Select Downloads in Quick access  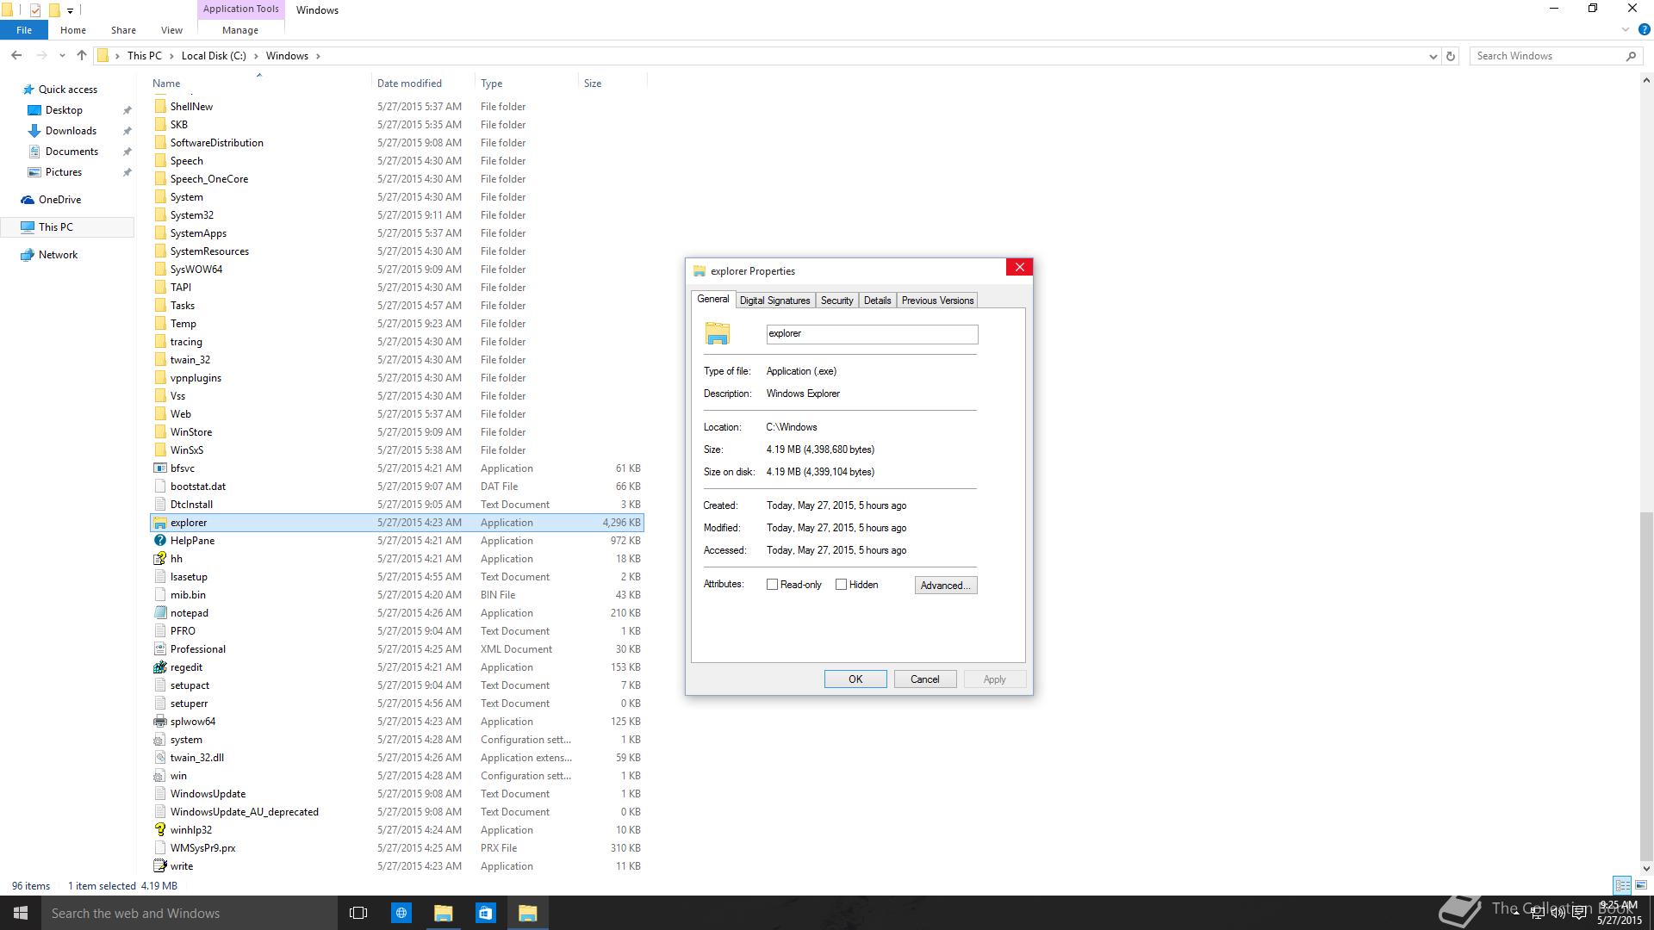coord(71,131)
